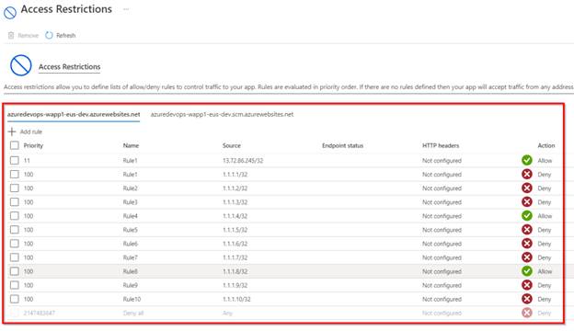The height and width of the screenshot is (331, 574).
Task: Select the checkbox for Rule4
Action: tap(15, 216)
